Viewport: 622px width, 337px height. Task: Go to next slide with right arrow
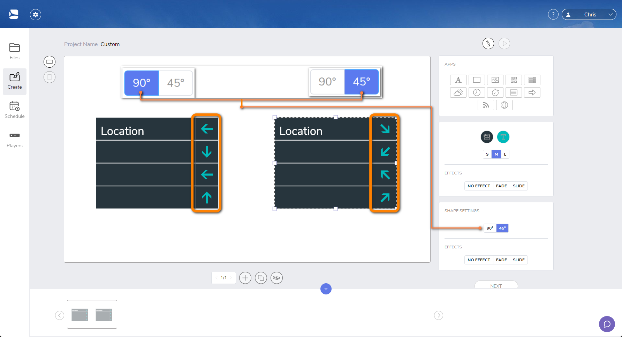[438, 315]
